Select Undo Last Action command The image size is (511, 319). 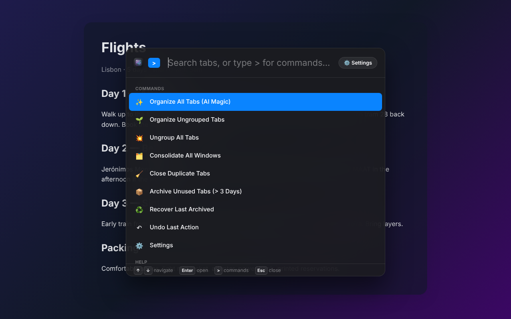(x=255, y=227)
